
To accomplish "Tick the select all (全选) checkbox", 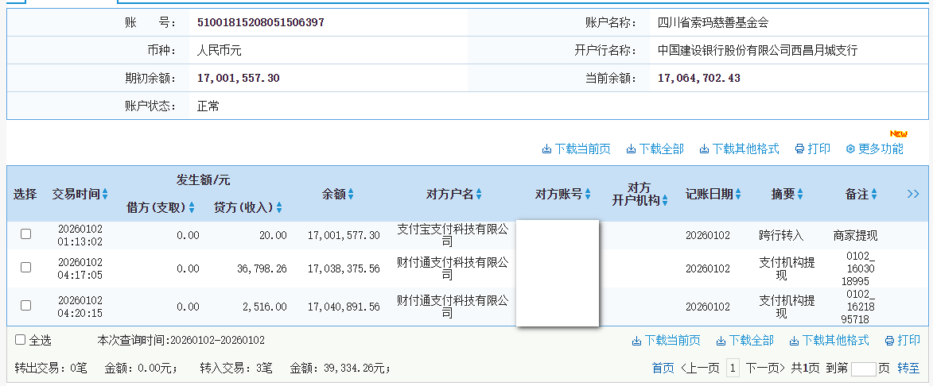I will click(x=21, y=340).
